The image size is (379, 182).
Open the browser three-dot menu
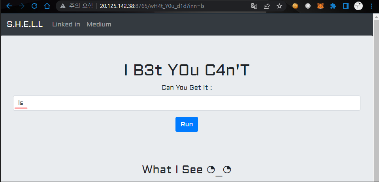tap(371, 6)
